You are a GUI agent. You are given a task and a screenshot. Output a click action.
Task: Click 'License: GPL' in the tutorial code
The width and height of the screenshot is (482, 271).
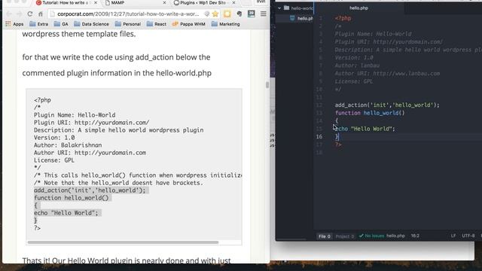[x=54, y=160]
